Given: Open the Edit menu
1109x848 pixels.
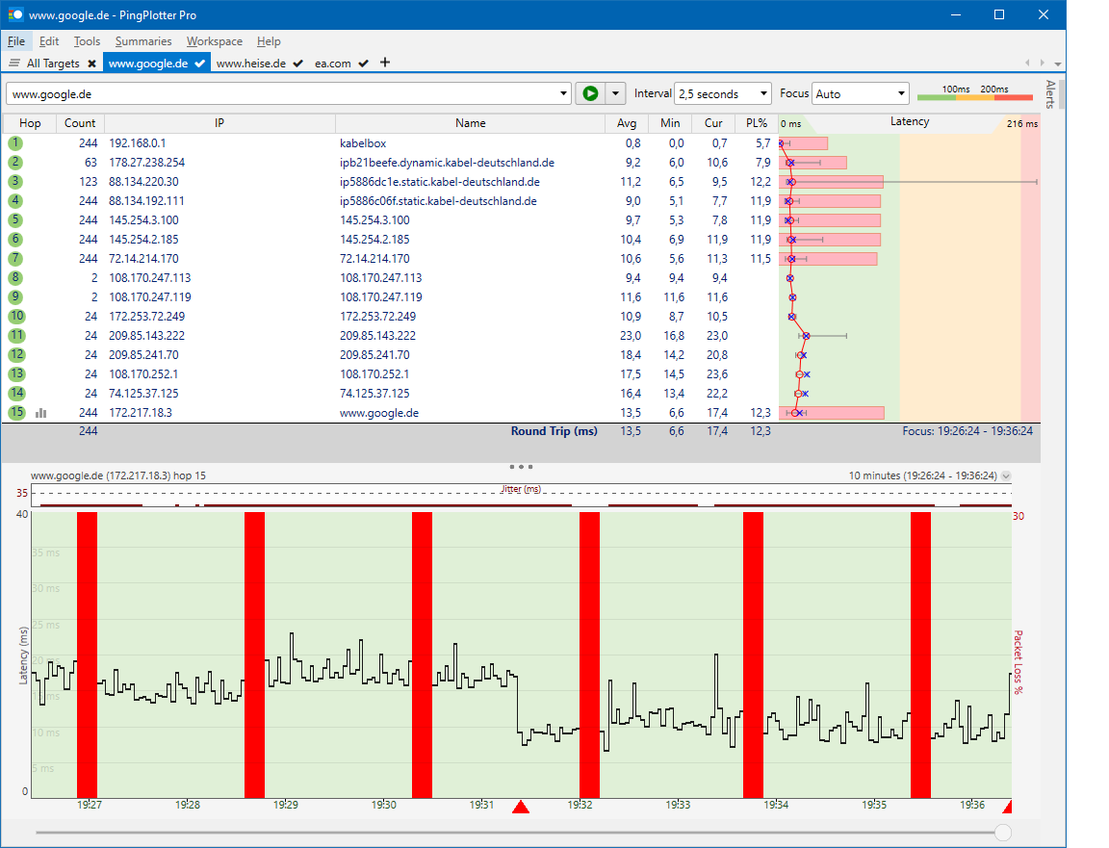Looking at the screenshot, I should 49,41.
